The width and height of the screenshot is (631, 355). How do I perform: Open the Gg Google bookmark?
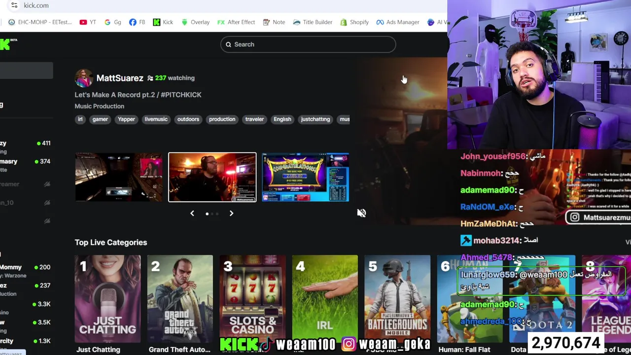[x=112, y=22]
